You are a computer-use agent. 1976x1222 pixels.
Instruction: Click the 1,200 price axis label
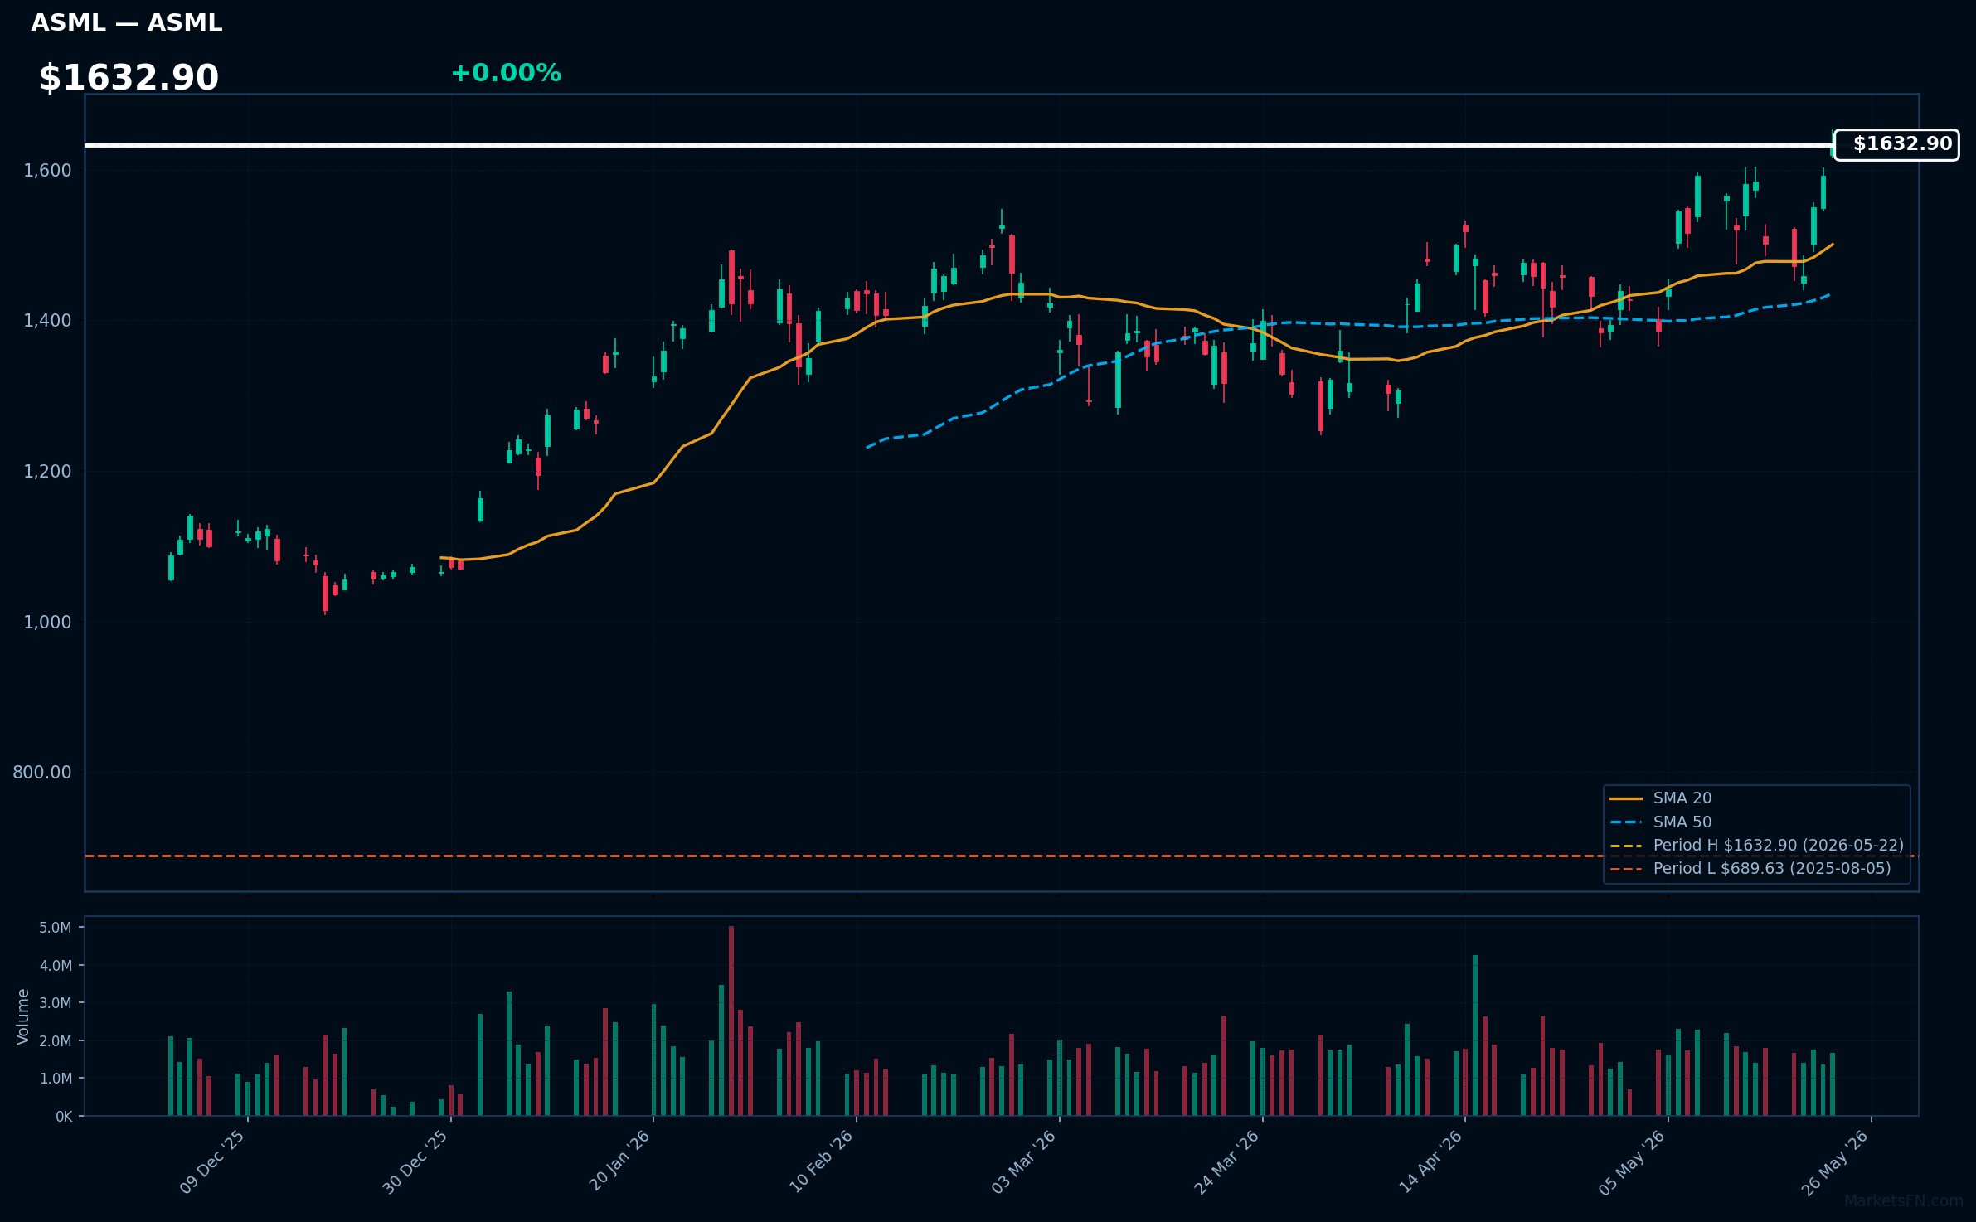[47, 472]
